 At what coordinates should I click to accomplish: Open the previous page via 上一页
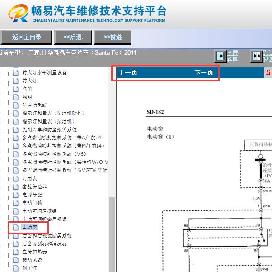[x=128, y=72]
